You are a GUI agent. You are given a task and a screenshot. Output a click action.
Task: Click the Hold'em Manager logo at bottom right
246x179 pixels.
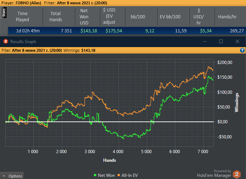pos(237,174)
